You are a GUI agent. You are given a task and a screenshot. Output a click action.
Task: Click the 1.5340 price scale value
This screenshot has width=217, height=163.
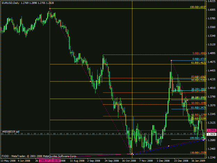click(212, 36)
